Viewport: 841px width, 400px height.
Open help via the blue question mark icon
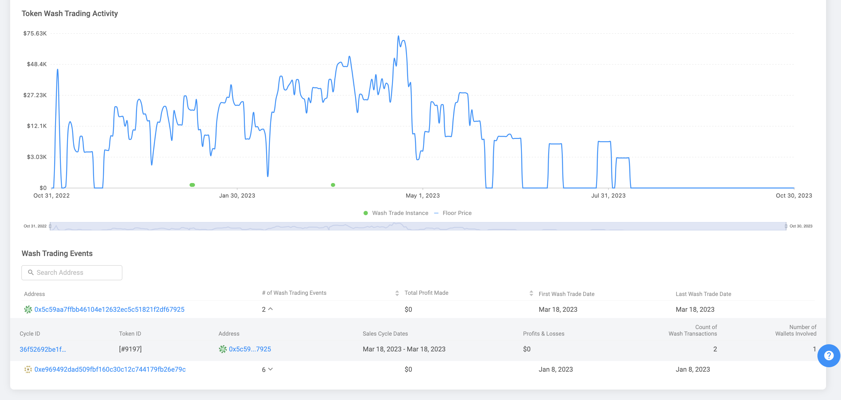click(828, 356)
